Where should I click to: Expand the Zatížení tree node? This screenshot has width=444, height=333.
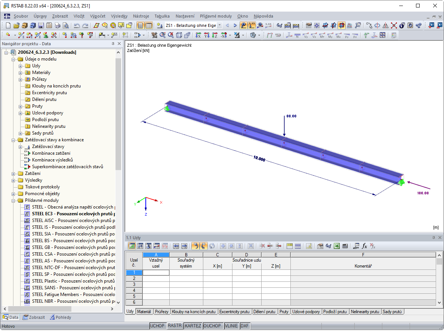(13, 174)
